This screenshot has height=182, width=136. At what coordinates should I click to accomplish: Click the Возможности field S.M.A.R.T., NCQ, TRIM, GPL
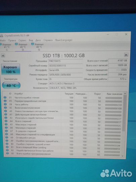[88, 88]
